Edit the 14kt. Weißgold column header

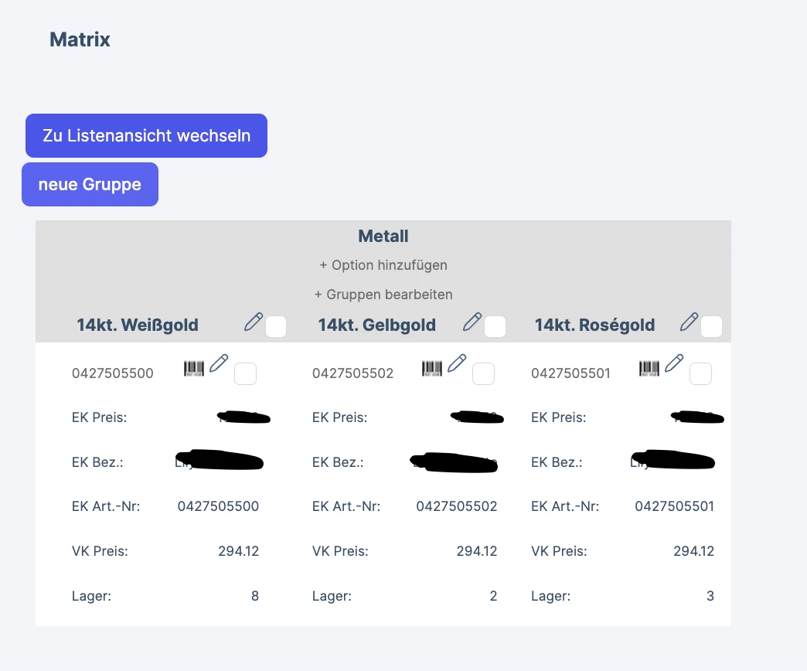[x=254, y=322]
